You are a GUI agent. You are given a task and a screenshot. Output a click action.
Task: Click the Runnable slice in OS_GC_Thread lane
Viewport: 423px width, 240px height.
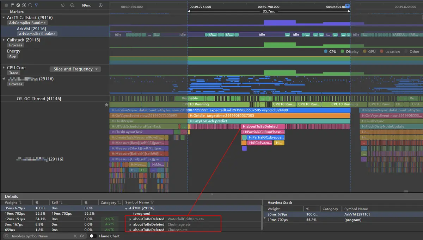coord(190,98)
